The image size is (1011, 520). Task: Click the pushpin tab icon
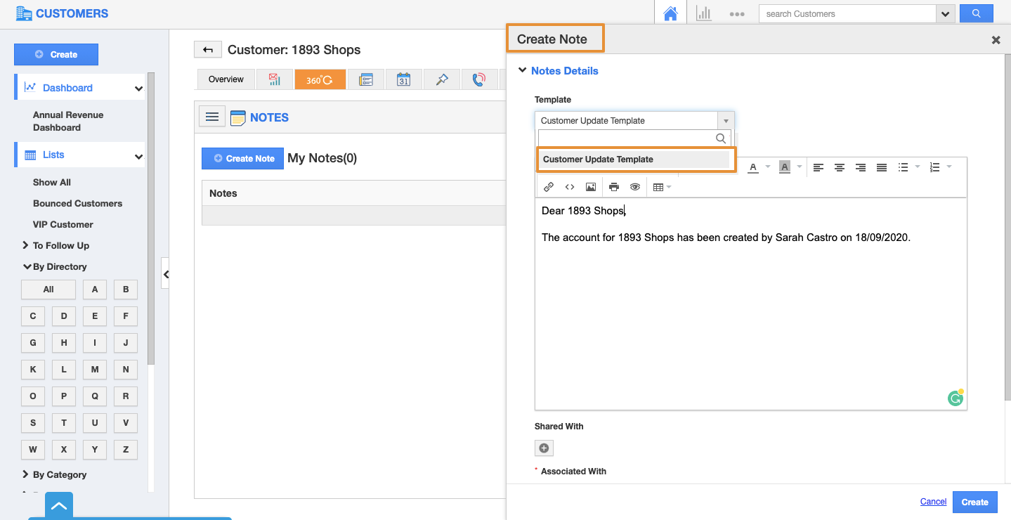[441, 79]
